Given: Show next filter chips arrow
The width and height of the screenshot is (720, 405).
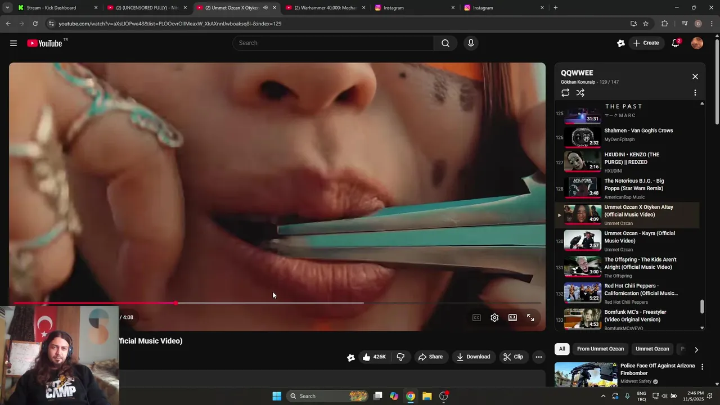Looking at the screenshot, I should click(696, 349).
